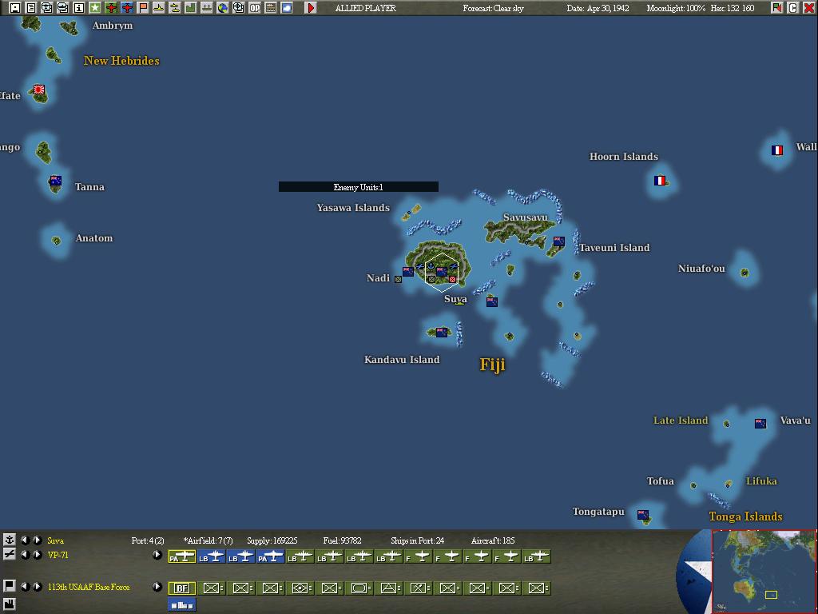Expand the air unit row arrow after VP-71
This screenshot has width=818, height=614.
(x=157, y=555)
